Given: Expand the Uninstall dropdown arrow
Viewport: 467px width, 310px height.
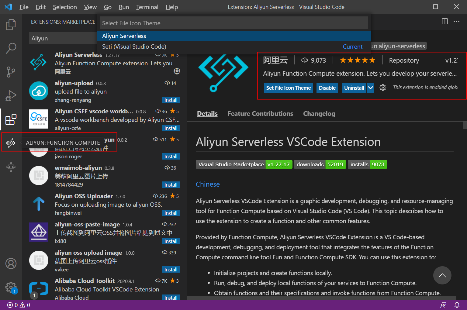Looking at the screenshot, I should tap(370, 88).
